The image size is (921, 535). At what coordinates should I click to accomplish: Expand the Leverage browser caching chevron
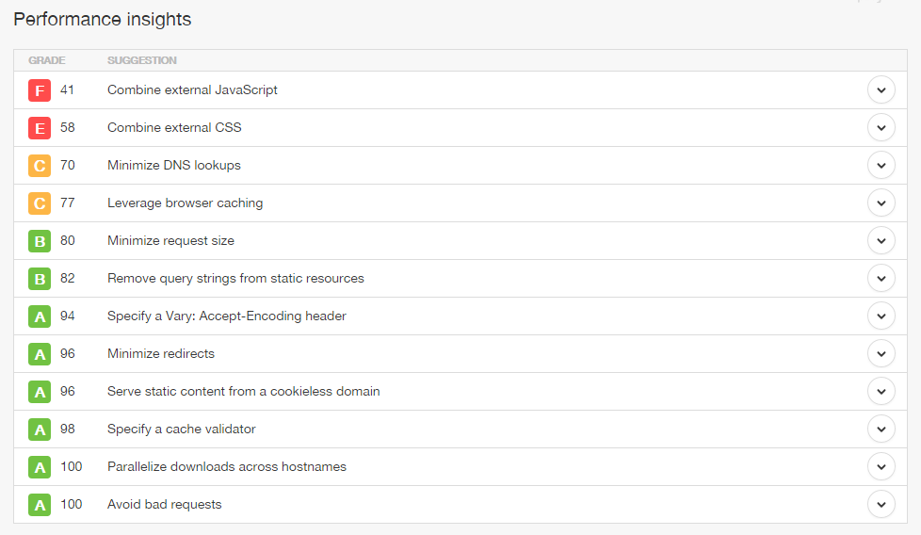click(881, 203)
